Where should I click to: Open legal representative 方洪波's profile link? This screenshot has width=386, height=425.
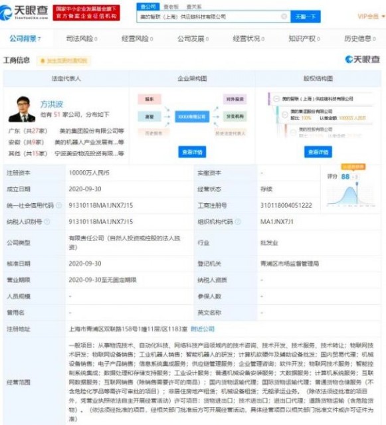[x=52, y=104]
